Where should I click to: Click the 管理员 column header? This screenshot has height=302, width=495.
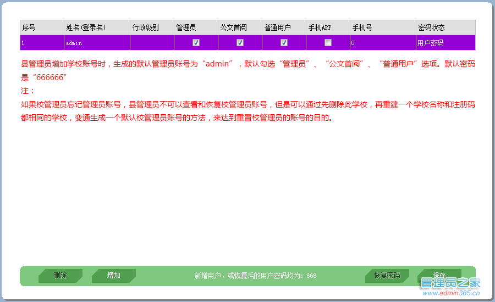pos(196,28)
